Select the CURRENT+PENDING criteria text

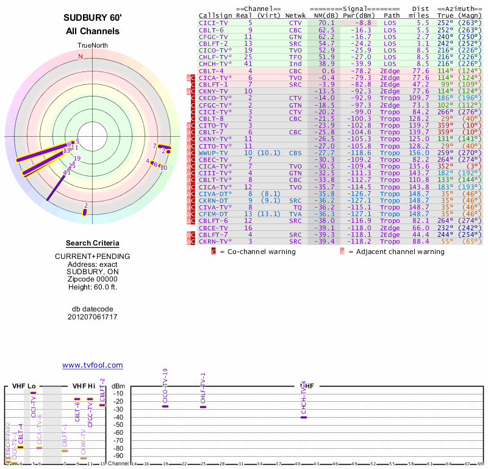(x=93, y=256)
